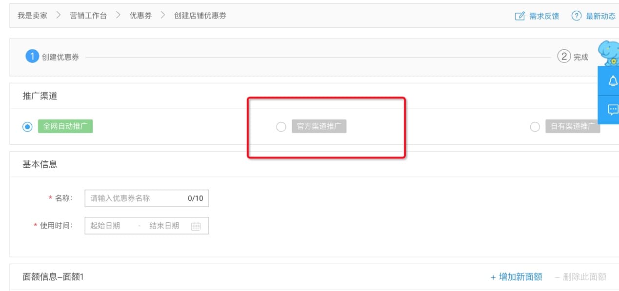
Task: Open the calendar icon in 使用时间 field
Action: [196, 226]
